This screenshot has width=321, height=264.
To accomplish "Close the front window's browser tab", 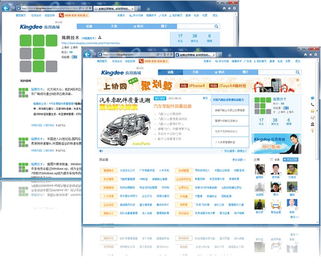I will pyautogui.click(x=214, y=55).
